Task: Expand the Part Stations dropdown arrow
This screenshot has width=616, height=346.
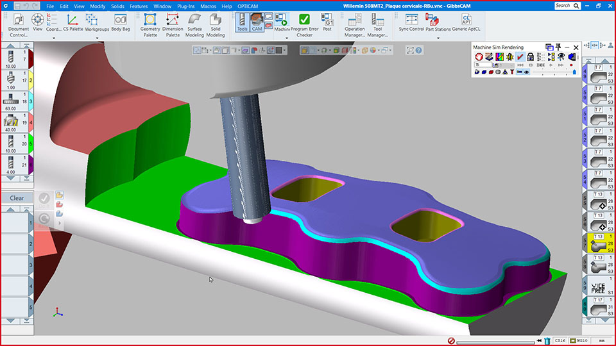Action: coord(438,38)
